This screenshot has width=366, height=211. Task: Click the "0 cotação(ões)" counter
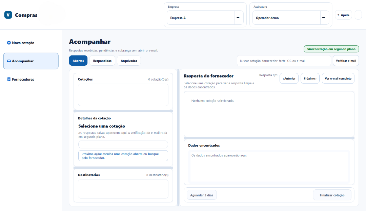click(x=158, y=79)
